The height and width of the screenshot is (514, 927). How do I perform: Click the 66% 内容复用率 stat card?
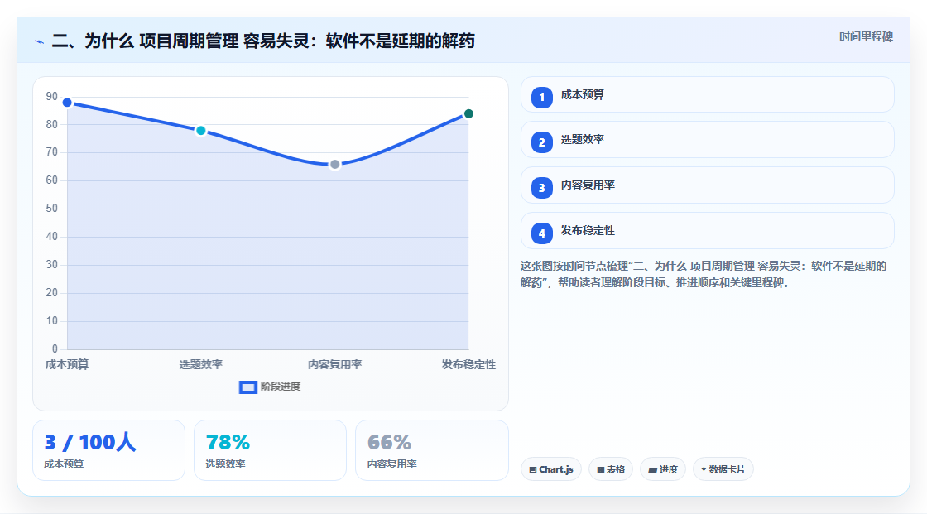pyautogui.click(x=431, y=450)
